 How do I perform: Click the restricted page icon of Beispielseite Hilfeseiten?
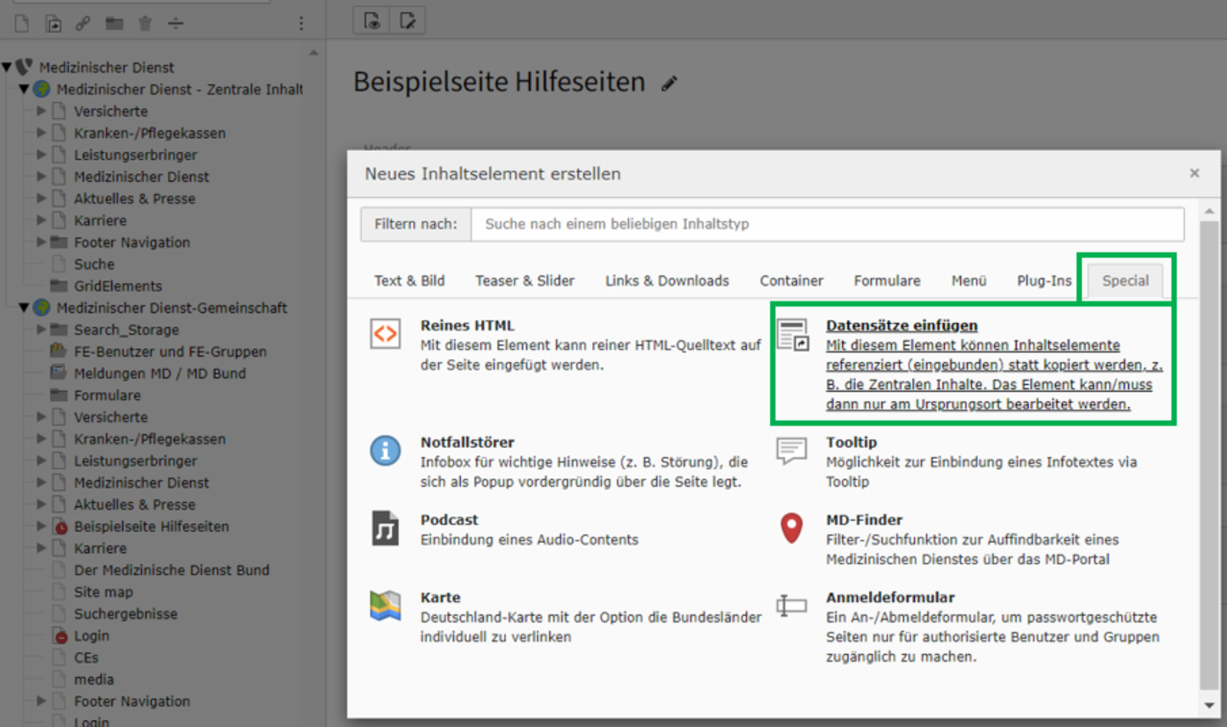click(x=60, y=526)
